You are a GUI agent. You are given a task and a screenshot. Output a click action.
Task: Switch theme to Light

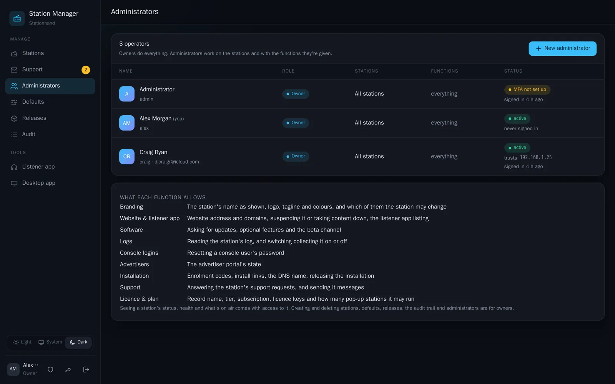[22, 342]
